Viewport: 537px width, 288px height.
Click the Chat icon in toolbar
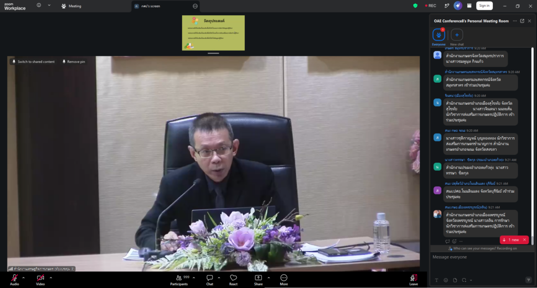pyautogui.click(x=210, y=278)
